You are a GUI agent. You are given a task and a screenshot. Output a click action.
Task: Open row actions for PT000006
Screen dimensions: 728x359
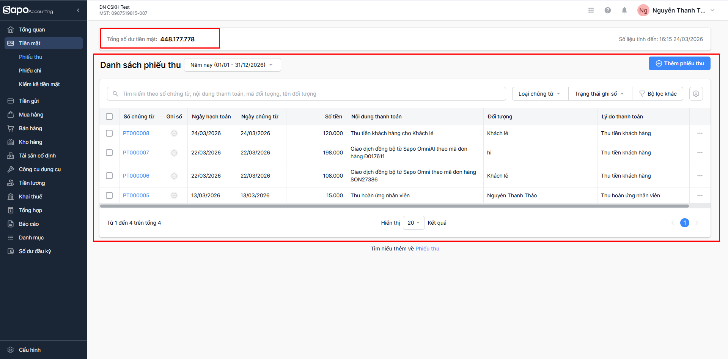tap(700, 176)
